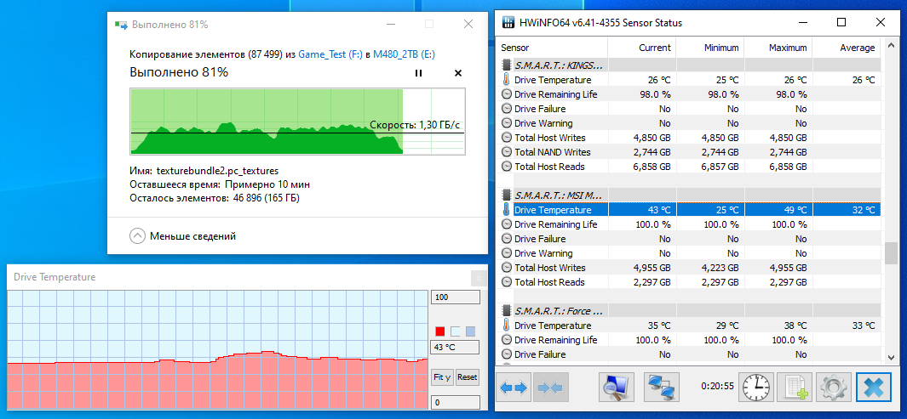The image size is (907, 419).
Task: Select the red graph color swatch
Action: pyautogui.click(x=440, y=331)
